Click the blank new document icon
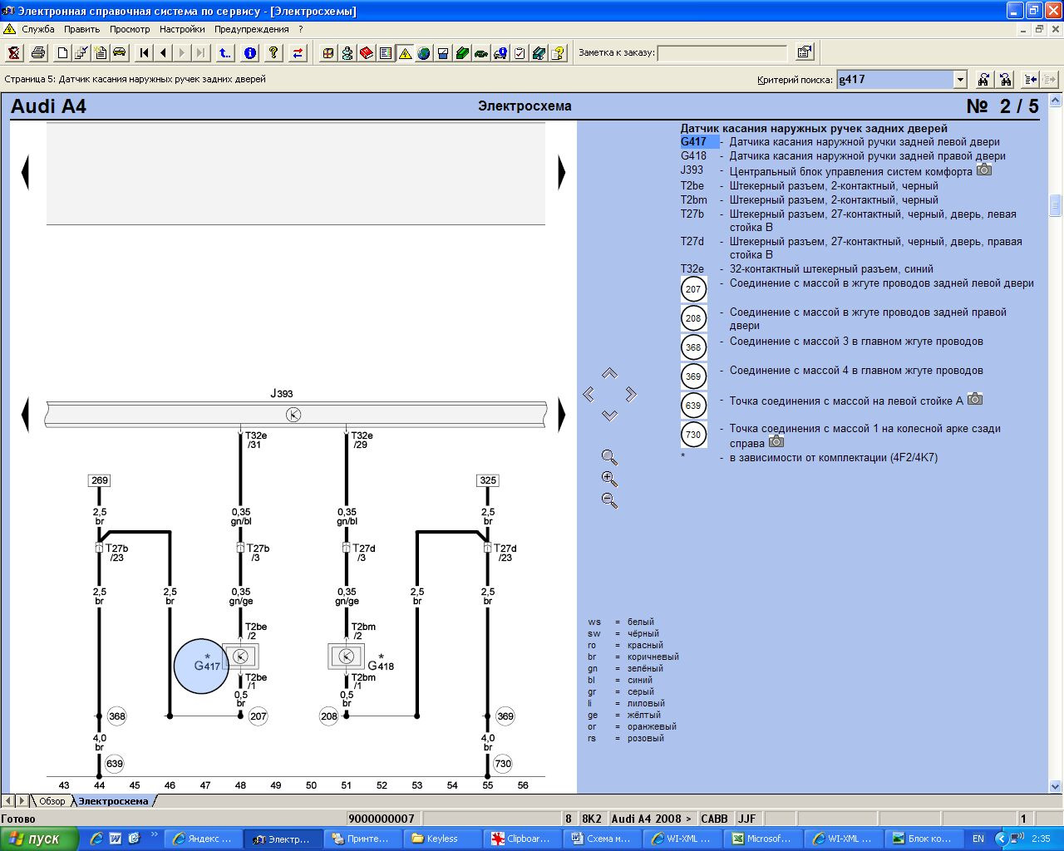Image resolution: width=1064 pixels, height=851 pixels. point(62,53)
